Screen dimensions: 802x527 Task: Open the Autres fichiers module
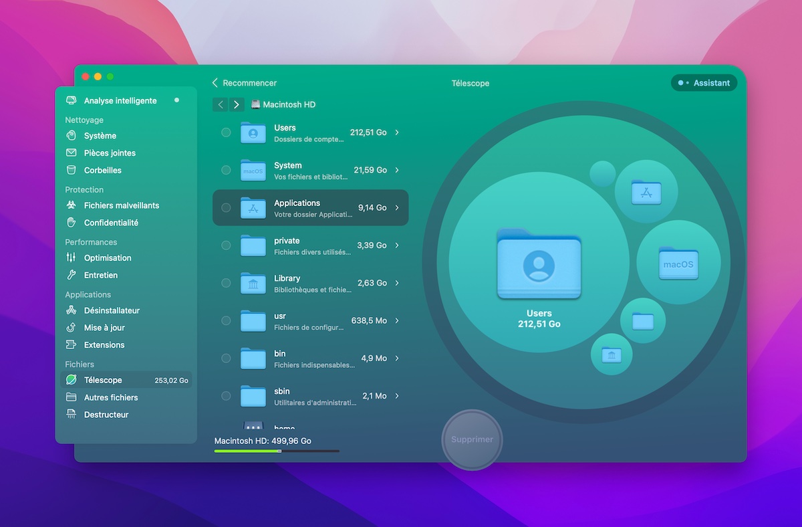(x=126, y=397)
